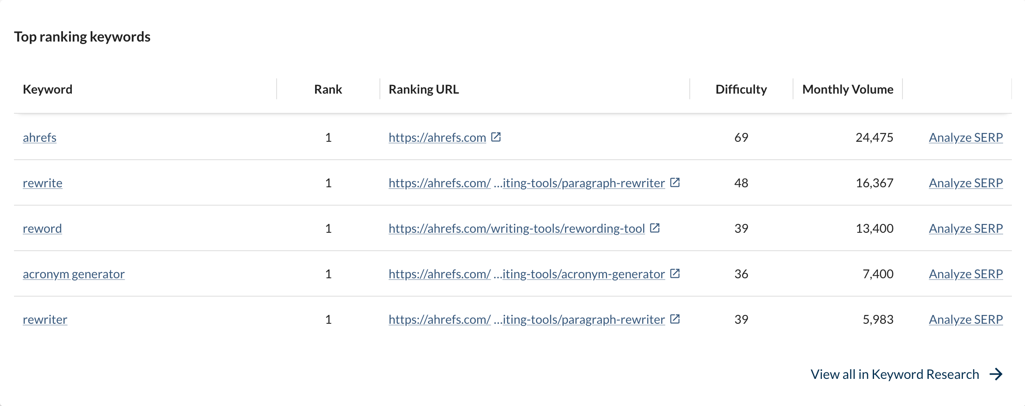Viewport: 1025px width, 406px height.
Task: Select the monthly volume value 7,400
Action: point(878,274)
